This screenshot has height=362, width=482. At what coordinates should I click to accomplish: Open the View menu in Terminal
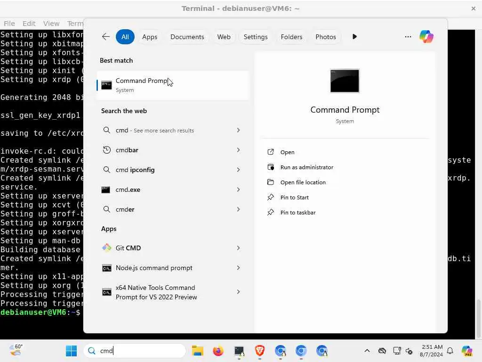click(x=51, y=24)
